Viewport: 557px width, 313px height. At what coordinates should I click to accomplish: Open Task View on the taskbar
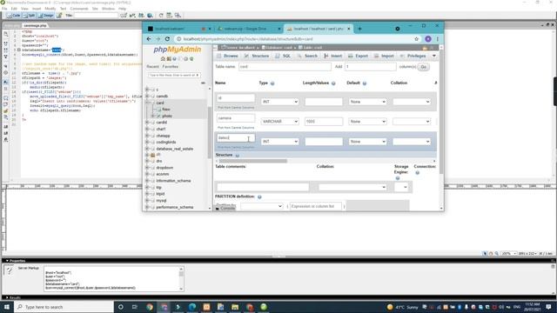135,307
